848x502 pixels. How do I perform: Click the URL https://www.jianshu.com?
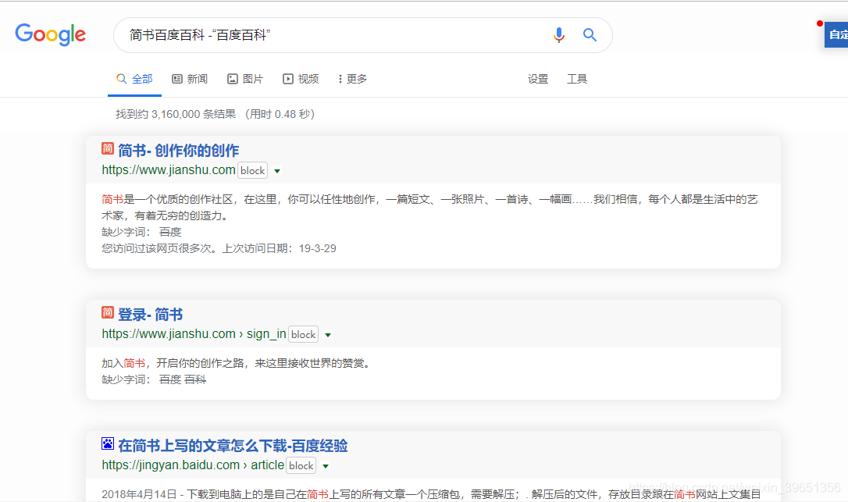tap(169, 170)
